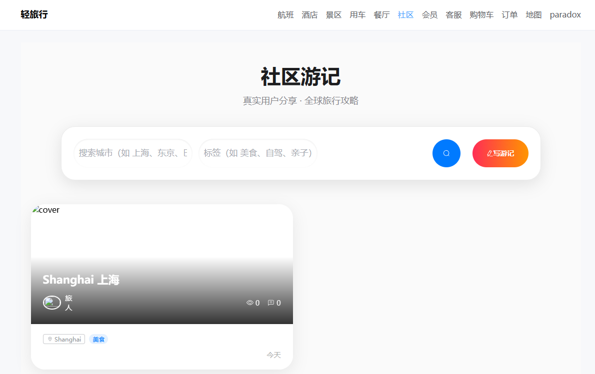
Task: Open the 景区 attractions nav link
Action: [x=333, y=15]
